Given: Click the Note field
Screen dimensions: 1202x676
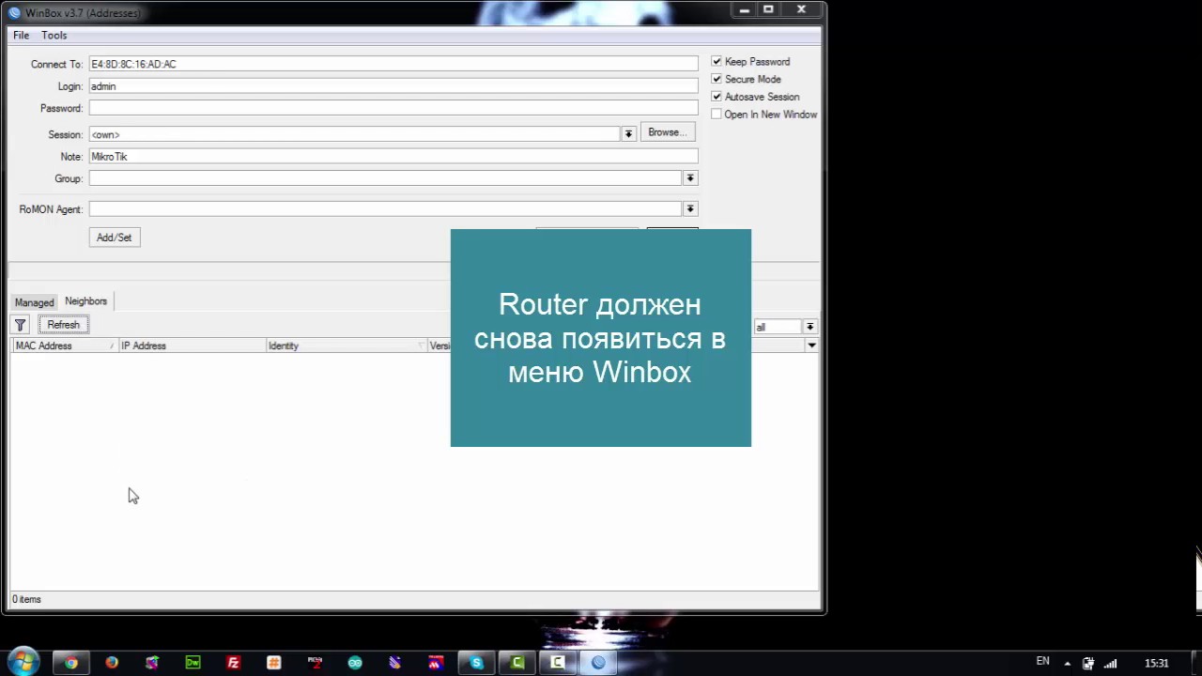Looking at the screenshot, I should coord(393,157).
